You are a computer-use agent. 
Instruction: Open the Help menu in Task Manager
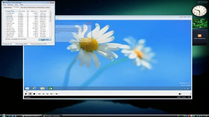[x=21, y=5]
